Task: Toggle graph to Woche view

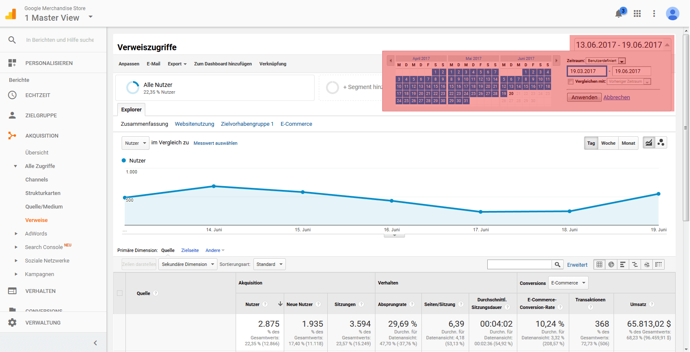Action: pyautogui.click(x=608, y=143)
